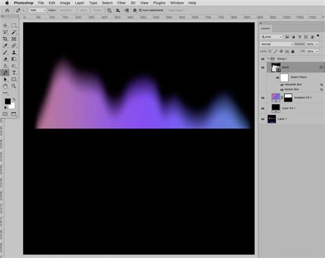Select the Path Selection tool

point(5,80)
